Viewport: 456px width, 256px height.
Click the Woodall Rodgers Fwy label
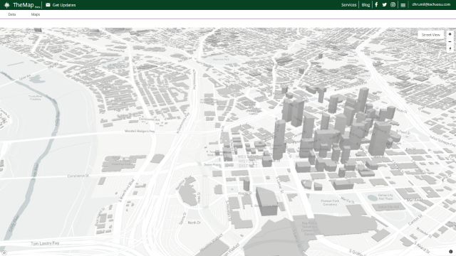click(x=140, y=131)
